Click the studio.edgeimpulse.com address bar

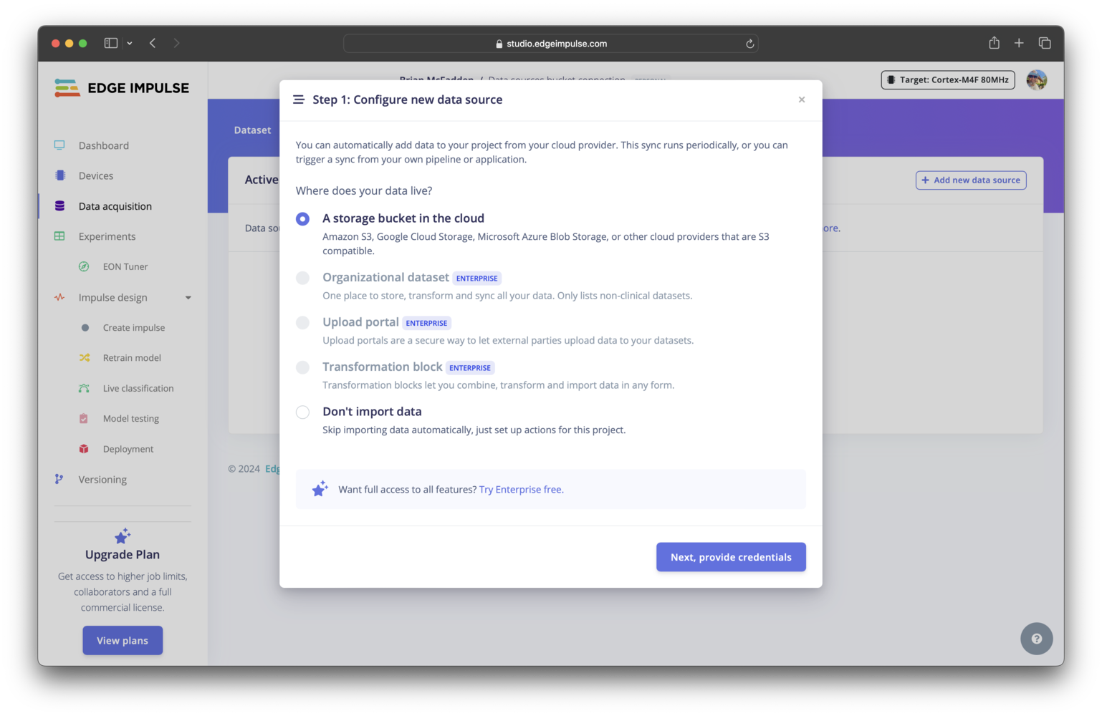pyautogui.click(x=551, y=44)
